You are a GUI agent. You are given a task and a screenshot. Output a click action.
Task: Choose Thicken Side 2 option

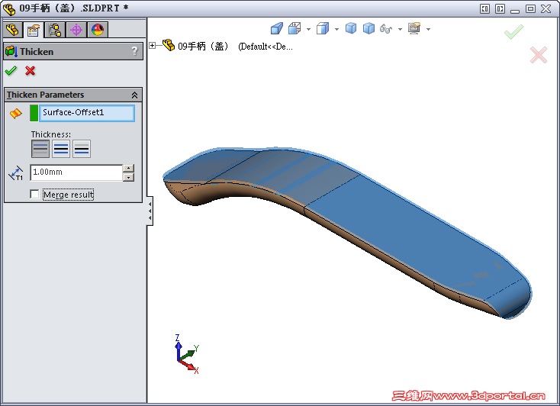click(82, 149)
